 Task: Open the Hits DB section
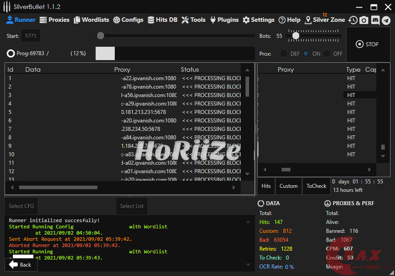[162, 20]
